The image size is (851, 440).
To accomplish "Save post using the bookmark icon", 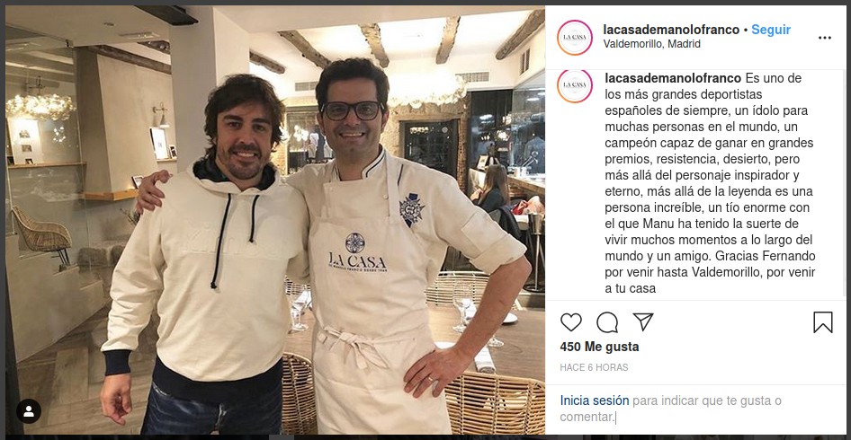I will [823, 322].
